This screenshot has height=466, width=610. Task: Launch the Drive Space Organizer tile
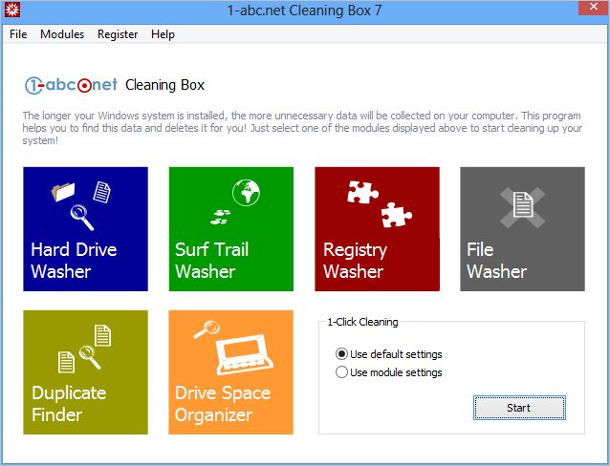230,372
